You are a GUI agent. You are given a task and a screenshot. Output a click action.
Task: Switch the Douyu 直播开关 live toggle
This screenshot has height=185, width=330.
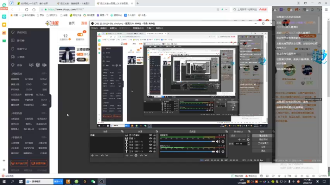(80, 35)
